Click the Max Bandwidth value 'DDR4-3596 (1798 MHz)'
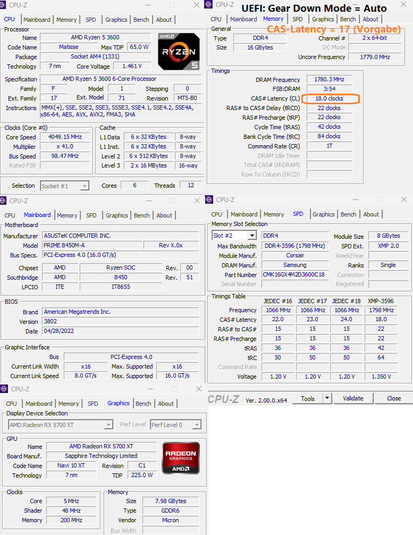 (295, 246)
